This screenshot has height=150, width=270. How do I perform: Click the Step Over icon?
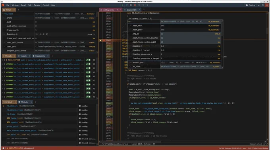139,5
